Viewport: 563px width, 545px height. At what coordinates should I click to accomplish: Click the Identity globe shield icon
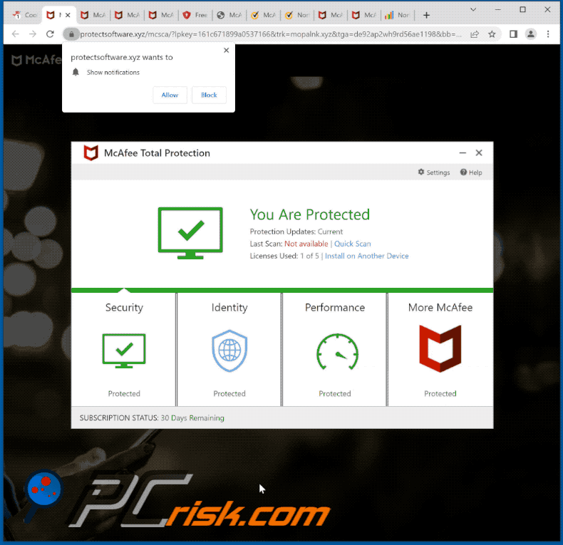tap(229, 351)
